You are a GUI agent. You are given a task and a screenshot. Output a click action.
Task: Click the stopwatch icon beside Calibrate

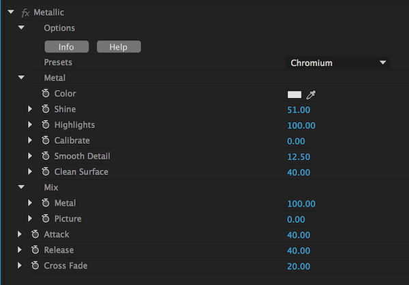click(46, 140)
